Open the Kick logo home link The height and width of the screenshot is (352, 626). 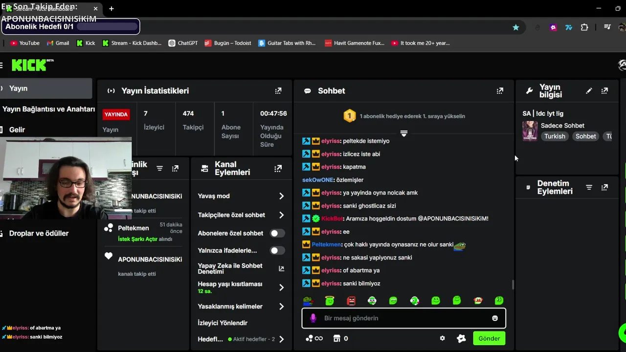[32, 65]
